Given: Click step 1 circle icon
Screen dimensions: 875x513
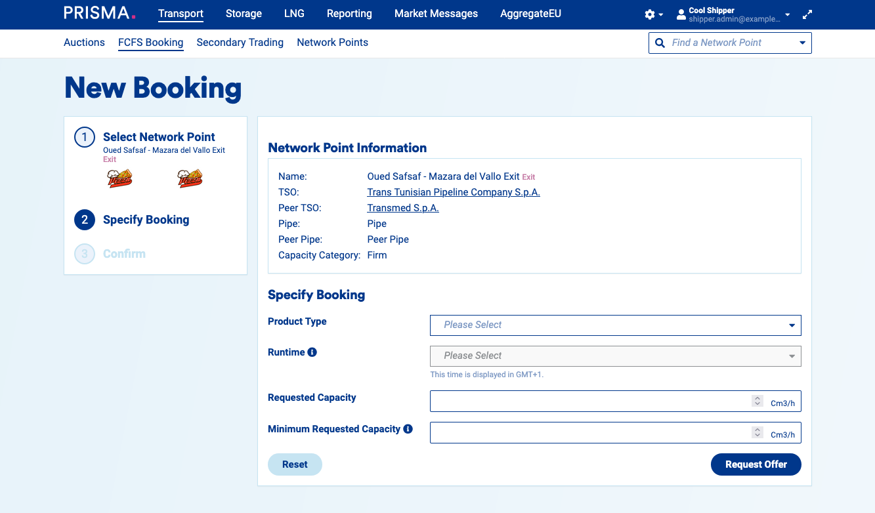Looking at the screenshot, I should [x=85, y=138].
